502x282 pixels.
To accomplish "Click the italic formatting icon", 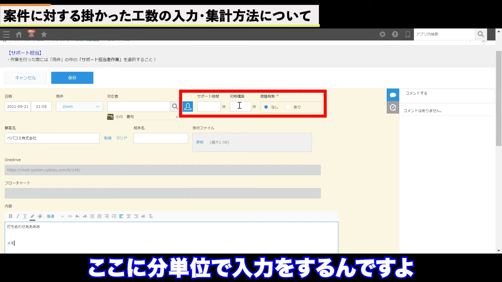I will (x=18, y=216).
